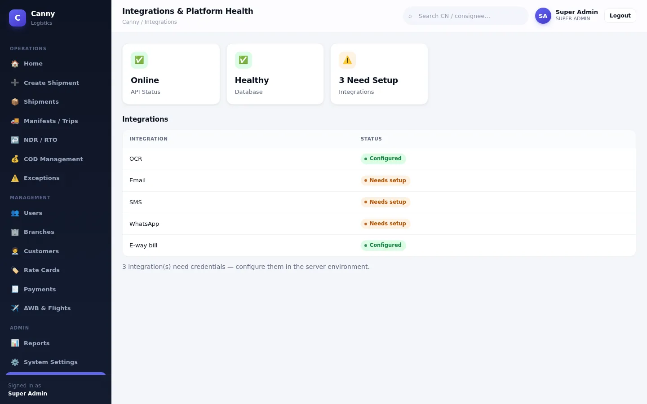The width and height of the screenshot is (647, 404).
Task: Click the Logout button
Action: click(620, 16)
